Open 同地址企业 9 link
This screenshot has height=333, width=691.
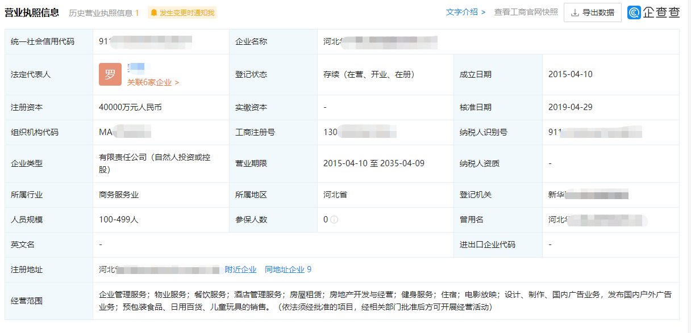(x=288, y=269)
